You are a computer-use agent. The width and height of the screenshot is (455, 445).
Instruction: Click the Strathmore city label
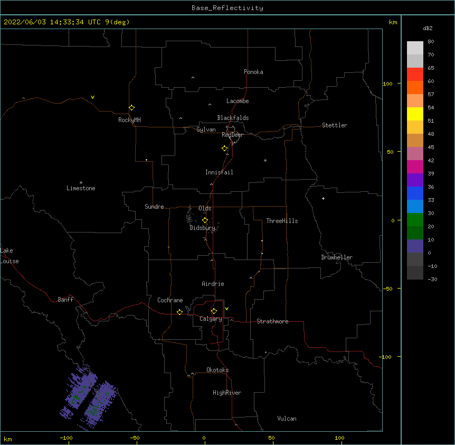272,321
